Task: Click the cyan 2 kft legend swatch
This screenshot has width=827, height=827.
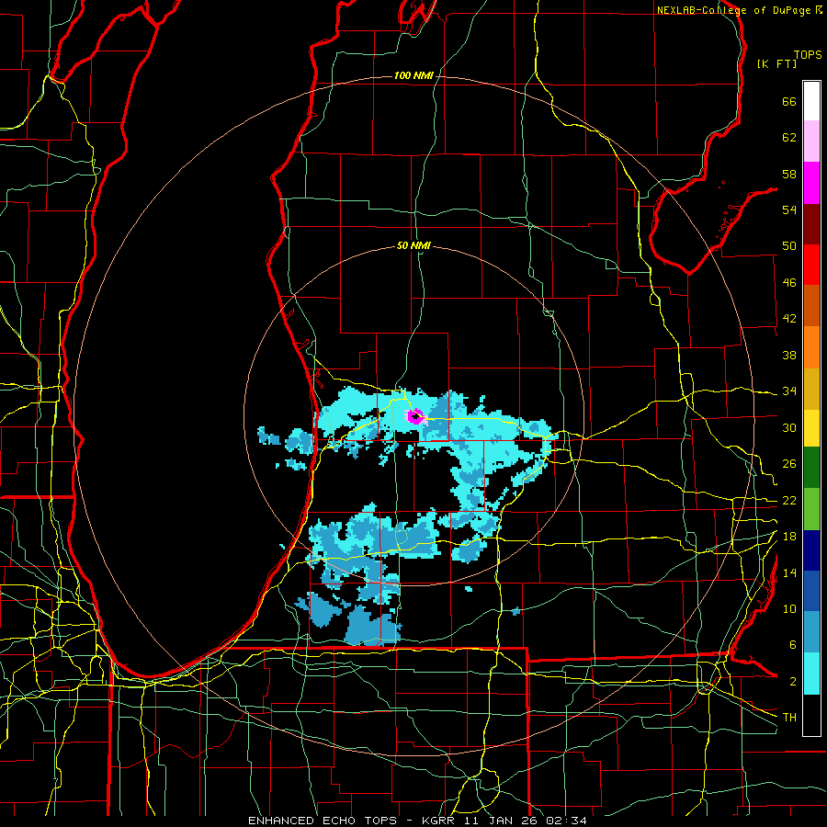Action: pyautogui.click(x=811, y=674)
